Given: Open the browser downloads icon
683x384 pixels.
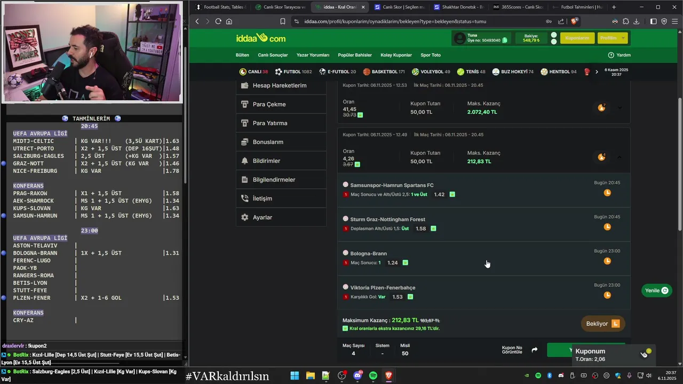Looking at the screenshot, I should (x=637, y=21).
